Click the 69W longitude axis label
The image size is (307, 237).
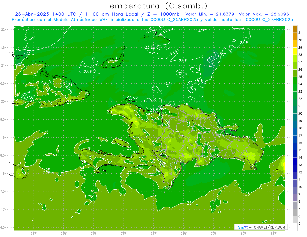(x=244, y=234)
